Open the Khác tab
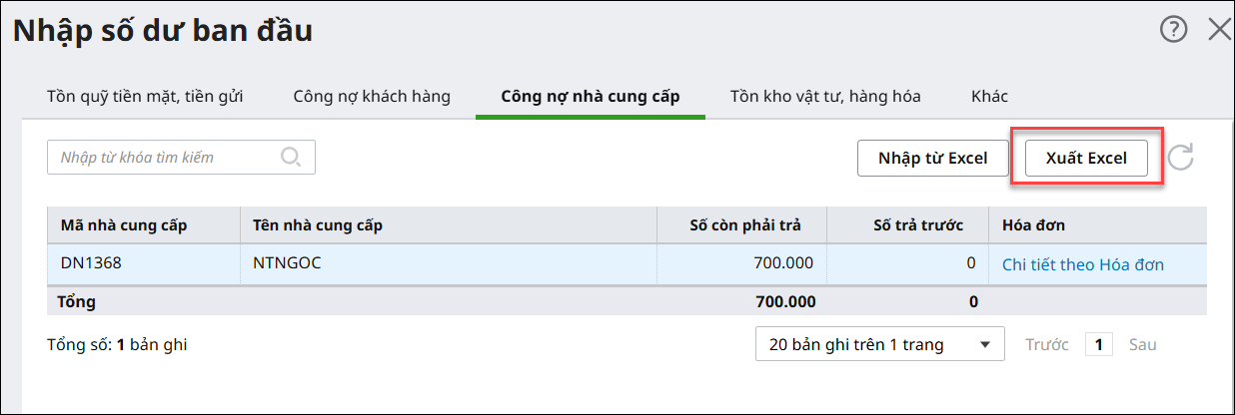1235x415 pixels. (989, 97)
